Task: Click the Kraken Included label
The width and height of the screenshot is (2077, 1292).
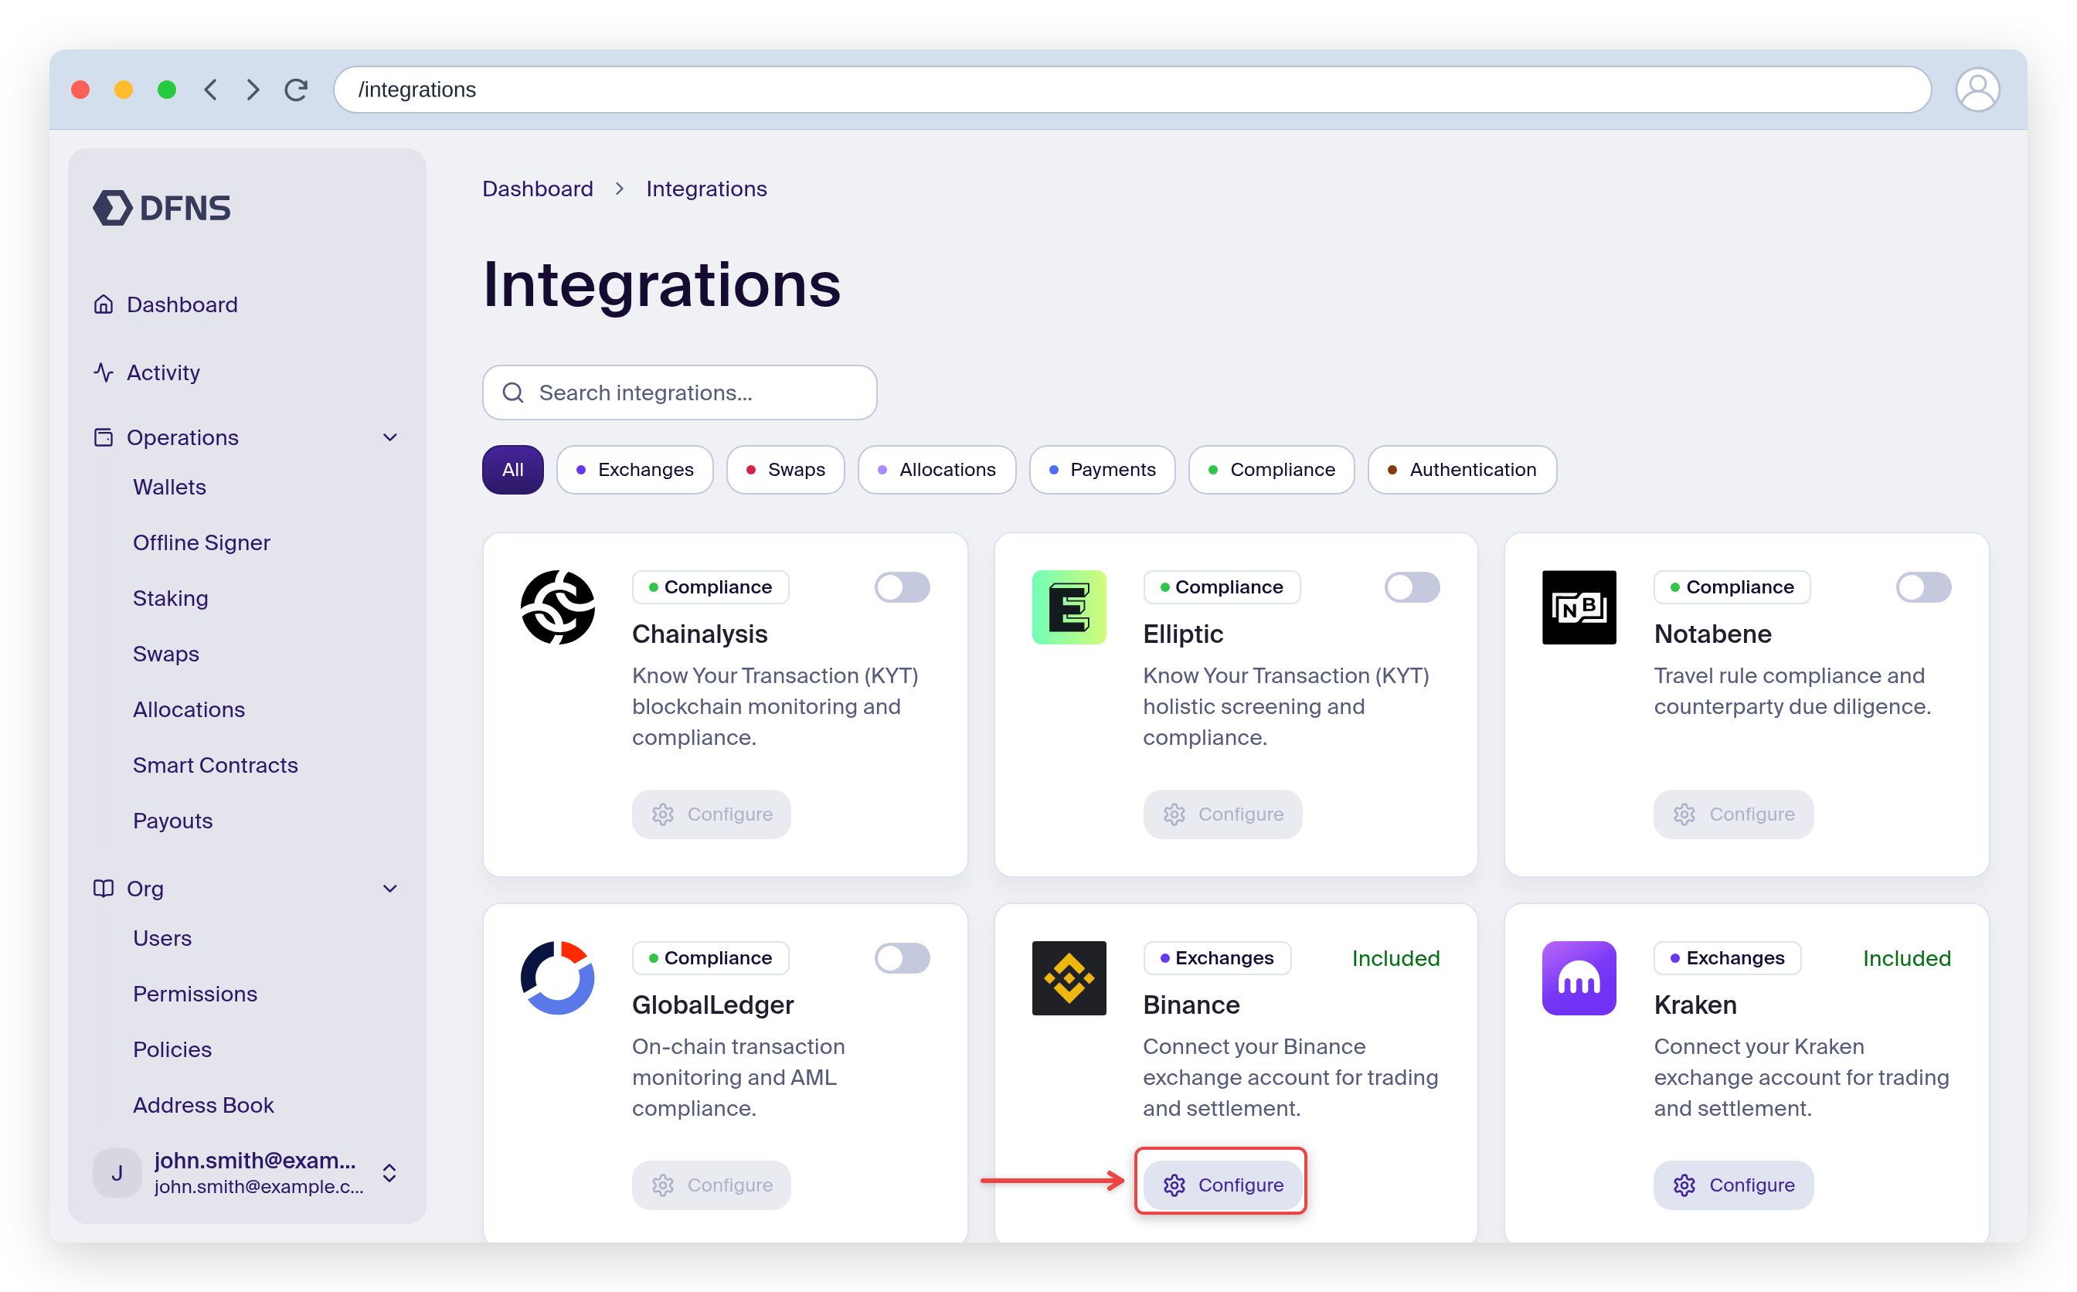Action: [1906, 958]
